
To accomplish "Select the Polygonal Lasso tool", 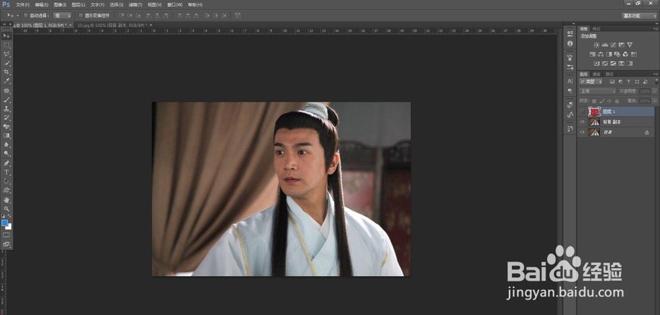I will coord(7,54).
